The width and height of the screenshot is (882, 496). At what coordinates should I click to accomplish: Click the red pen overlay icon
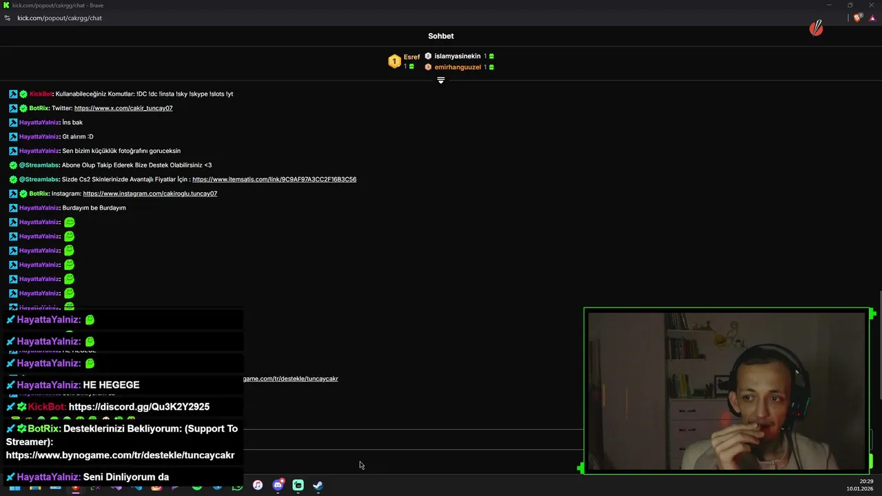click(817, 28)
